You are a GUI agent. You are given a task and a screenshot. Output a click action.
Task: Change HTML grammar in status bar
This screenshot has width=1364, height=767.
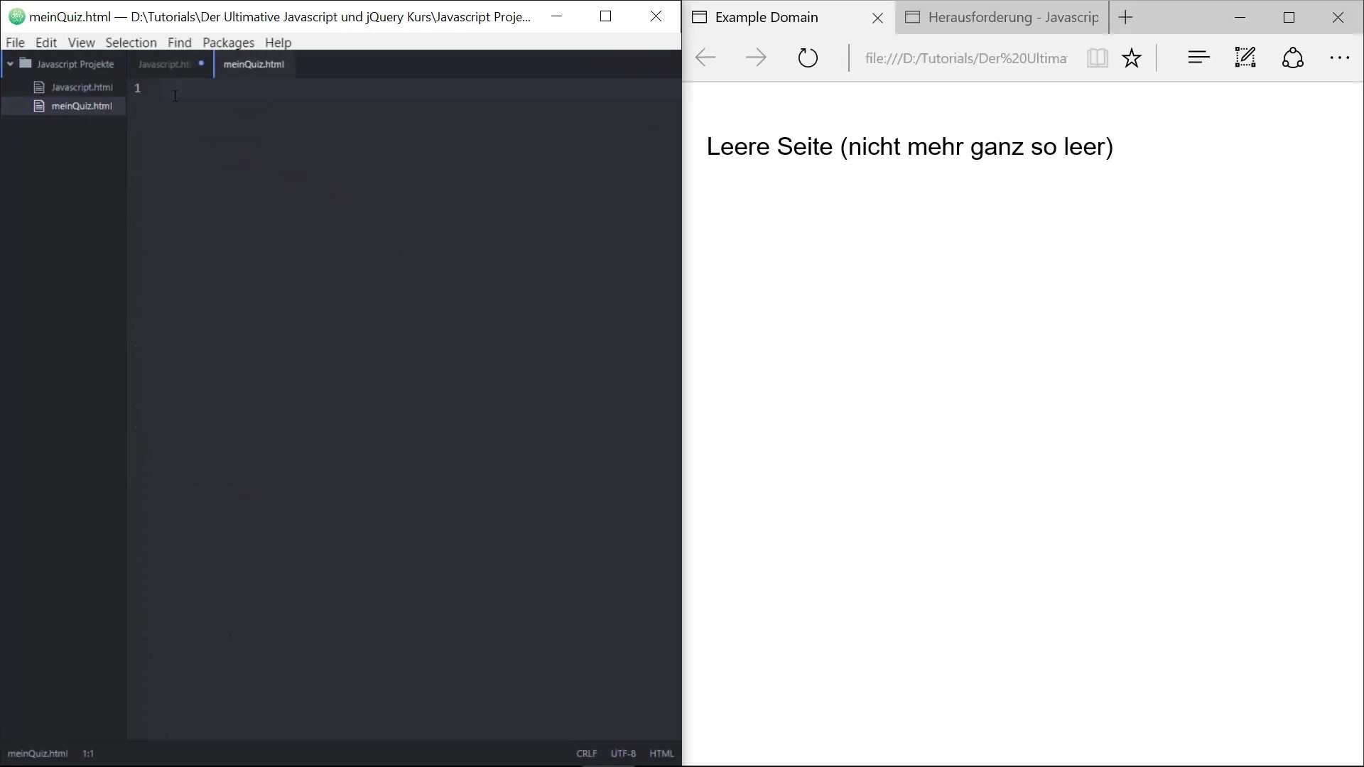point(661,754)
